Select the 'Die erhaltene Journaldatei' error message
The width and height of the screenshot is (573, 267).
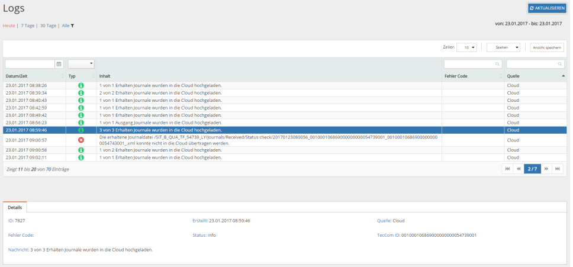(x=269, y=140)
